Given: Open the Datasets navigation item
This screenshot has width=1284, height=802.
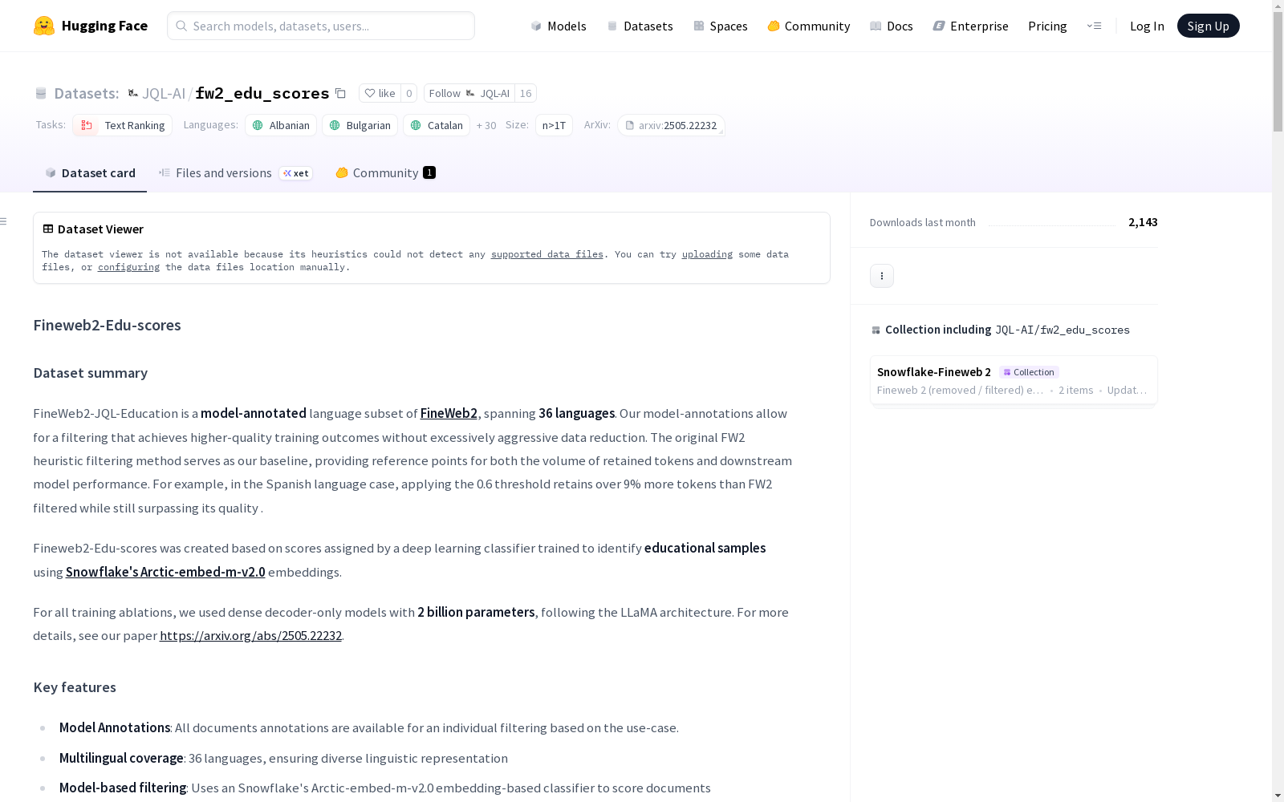Looking at the screenshot, I should tap(640, 26).
